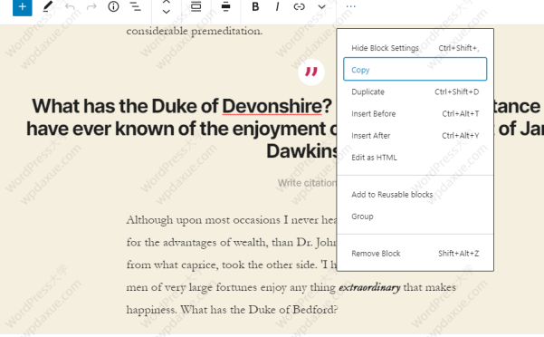
Task: Click the Write citation placeholder field
Action: [x=307, y=183]
